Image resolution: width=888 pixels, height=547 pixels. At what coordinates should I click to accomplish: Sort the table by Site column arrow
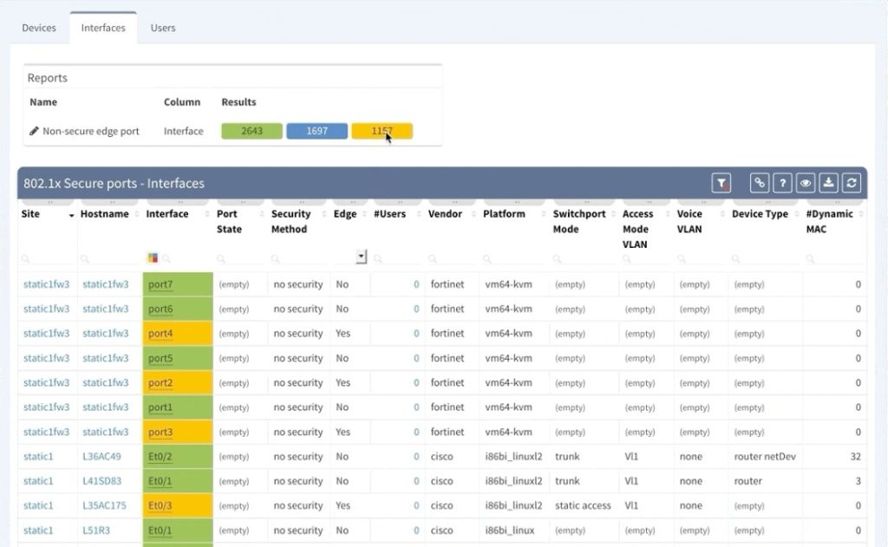[71, 215]
